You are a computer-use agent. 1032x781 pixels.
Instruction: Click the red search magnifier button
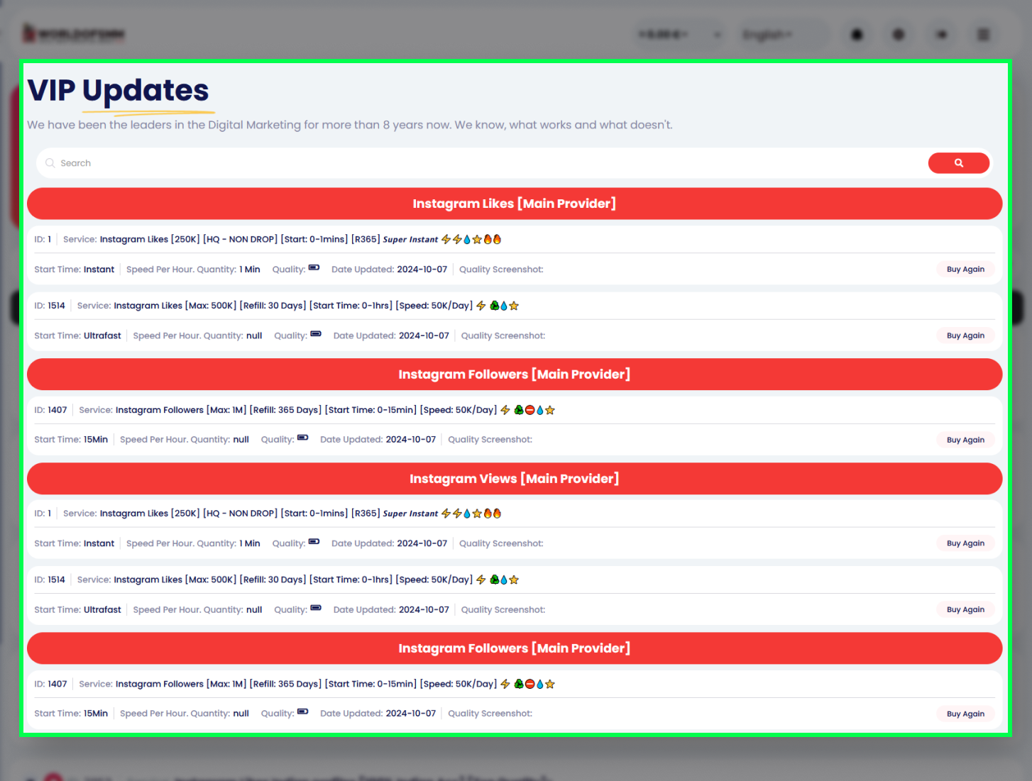click(x=958, y=163)
